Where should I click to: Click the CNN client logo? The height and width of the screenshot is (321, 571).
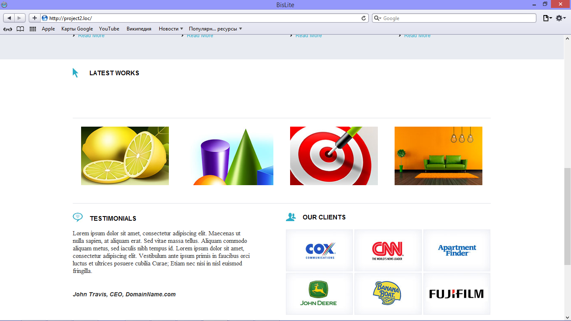pyautogui.click(x=388, y=250)
